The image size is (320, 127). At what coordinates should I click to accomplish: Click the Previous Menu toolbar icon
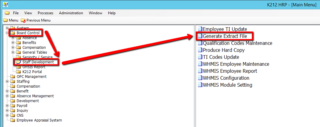tap(23, 20)
